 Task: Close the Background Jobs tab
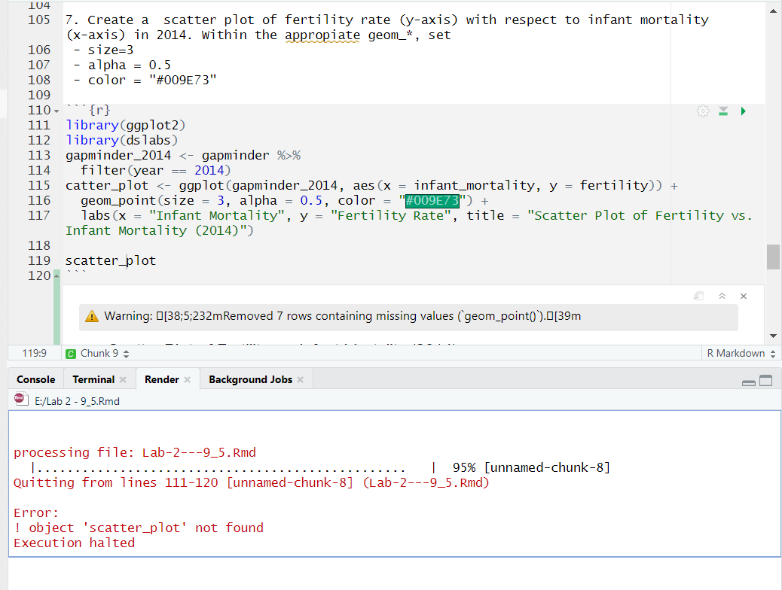[301, 380]
